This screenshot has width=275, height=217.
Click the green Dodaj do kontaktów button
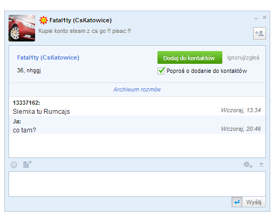click(190, 57)
